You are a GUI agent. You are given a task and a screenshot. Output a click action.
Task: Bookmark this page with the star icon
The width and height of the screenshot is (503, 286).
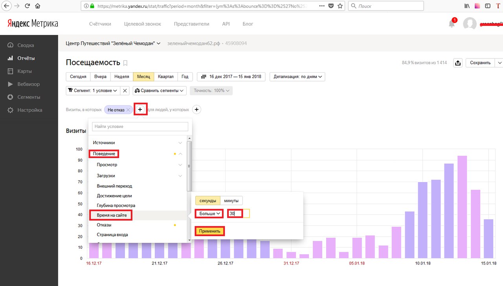click(x=340, y=6)
